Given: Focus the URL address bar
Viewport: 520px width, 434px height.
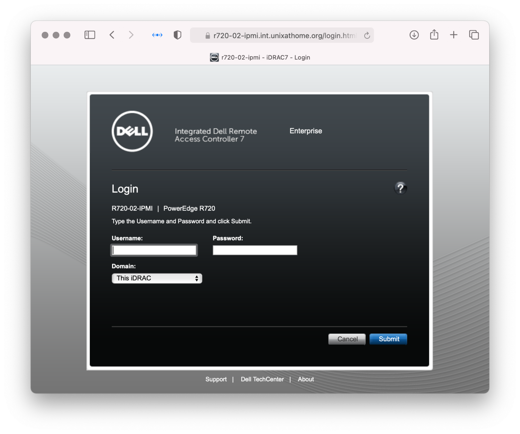Looking at the screenshot, I should (282, 36).
